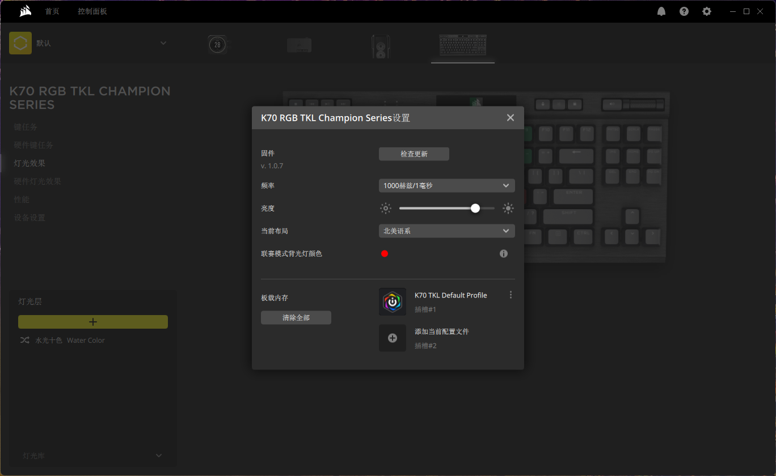Open 键任务 in the sidebar
The image size is (776, 476).
26,127
